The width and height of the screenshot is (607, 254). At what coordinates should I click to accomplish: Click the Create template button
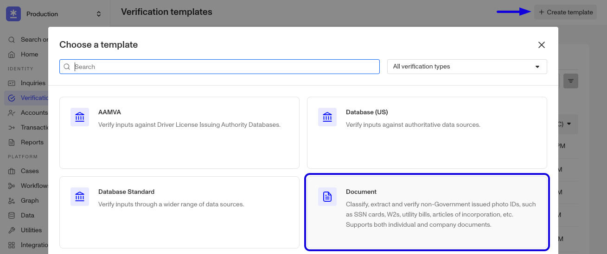click(x=565, y=12)
